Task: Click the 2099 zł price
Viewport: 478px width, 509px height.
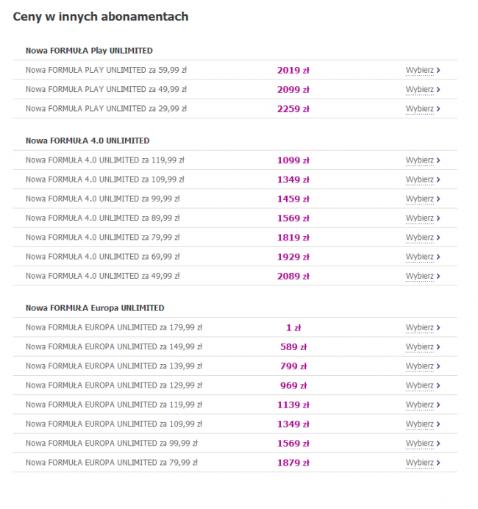Action: click(293, 90)
